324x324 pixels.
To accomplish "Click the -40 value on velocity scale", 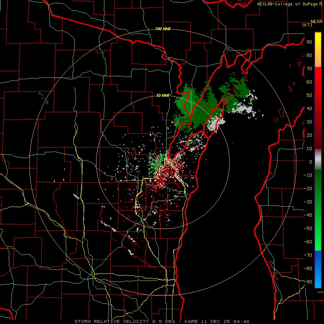I will tap(308, 215).
